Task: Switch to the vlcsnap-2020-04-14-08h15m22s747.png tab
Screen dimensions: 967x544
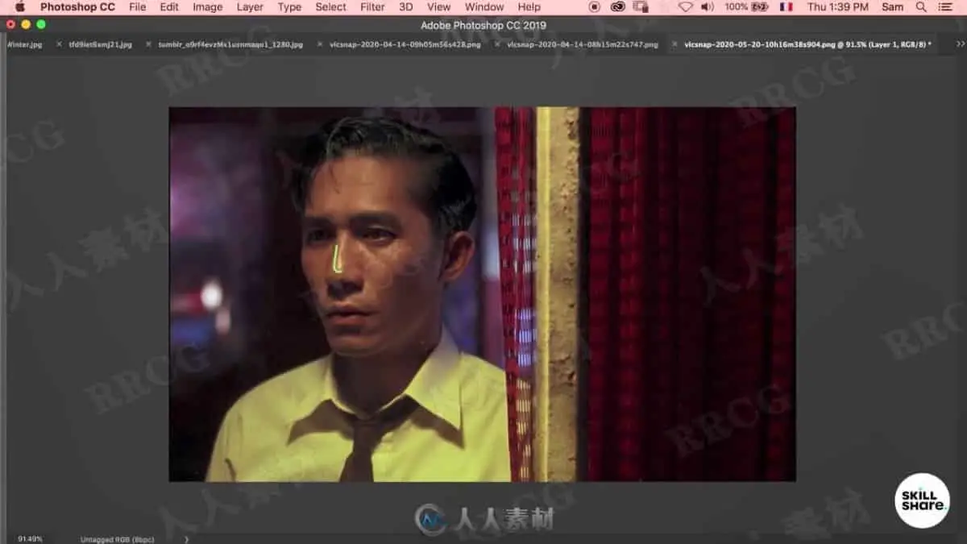Action: click(583, 44)
